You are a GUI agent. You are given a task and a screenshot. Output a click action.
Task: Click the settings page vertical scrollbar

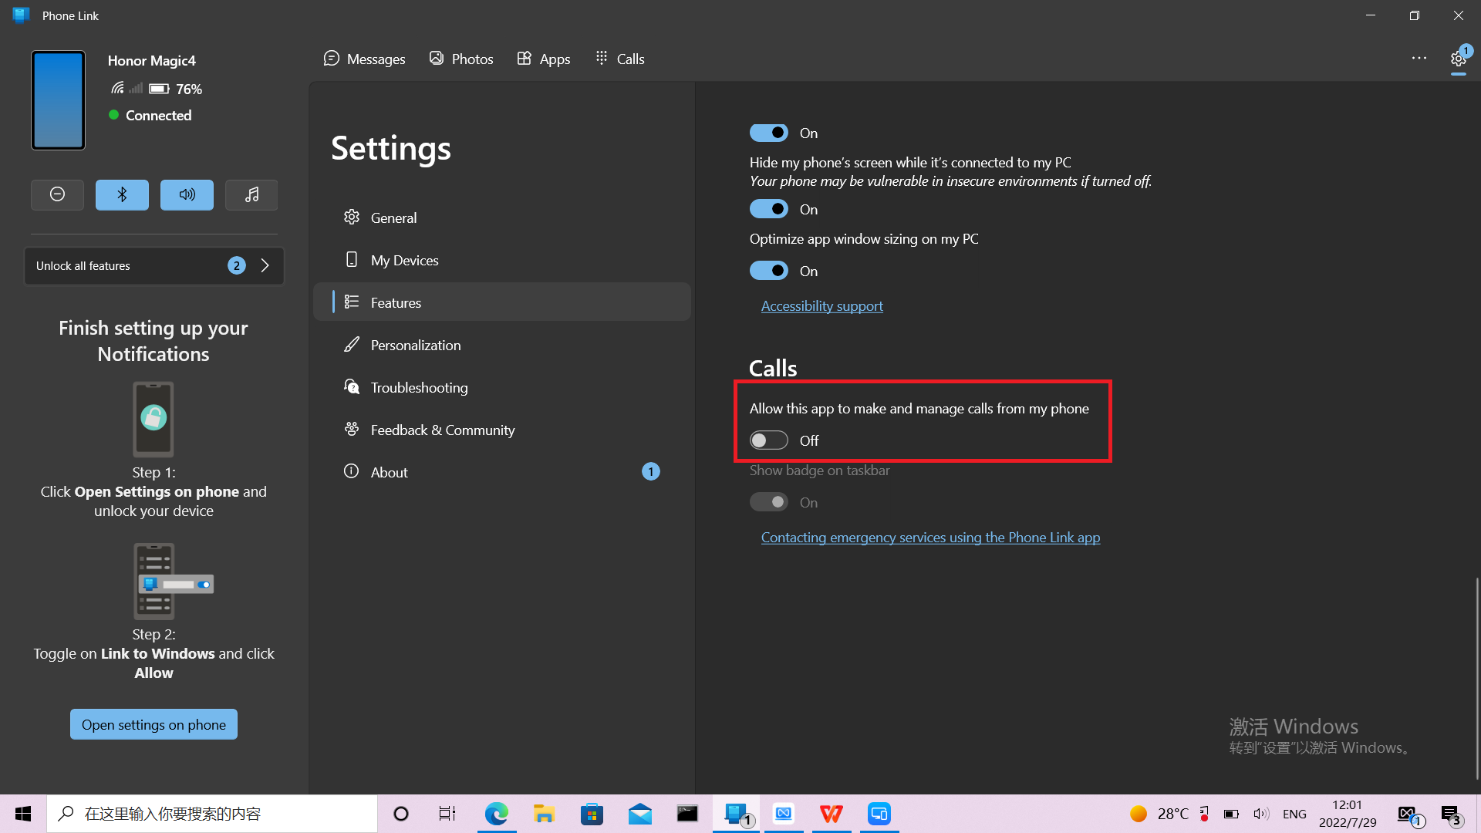point(1477,679)
